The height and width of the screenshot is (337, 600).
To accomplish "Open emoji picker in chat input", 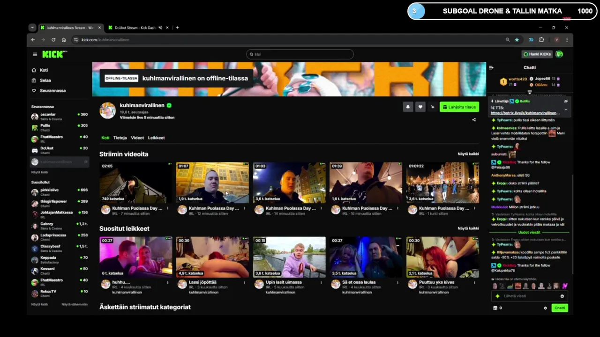I will click(562, 296).
